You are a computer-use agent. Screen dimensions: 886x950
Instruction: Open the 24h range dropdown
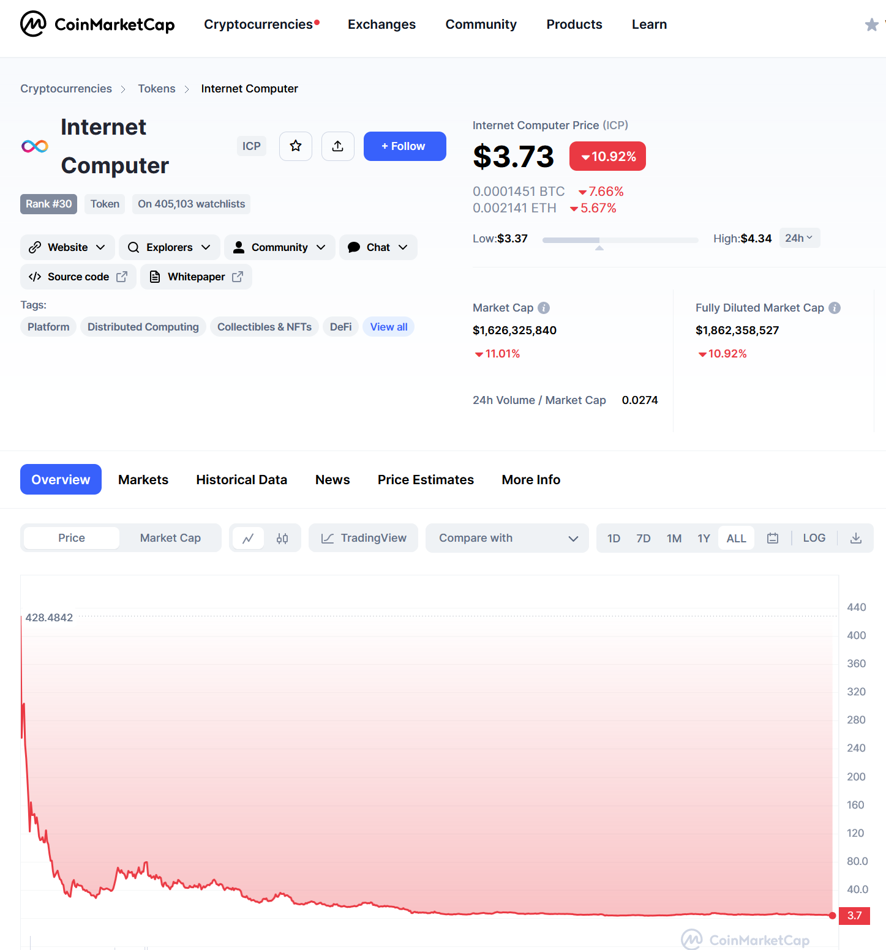799,238
